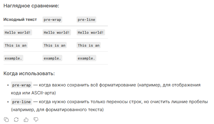The image size is (214, 124).
Task: Regenerate the response with the retry icon
Action: [x=16, y=120]
